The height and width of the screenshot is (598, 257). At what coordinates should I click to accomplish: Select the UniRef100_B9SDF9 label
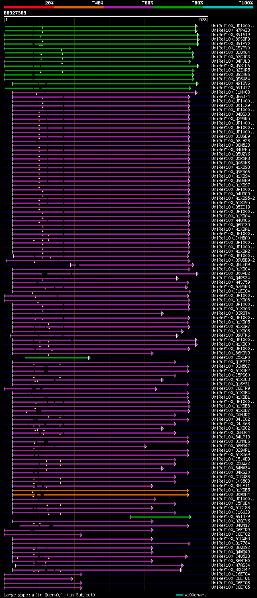(230, 39)
